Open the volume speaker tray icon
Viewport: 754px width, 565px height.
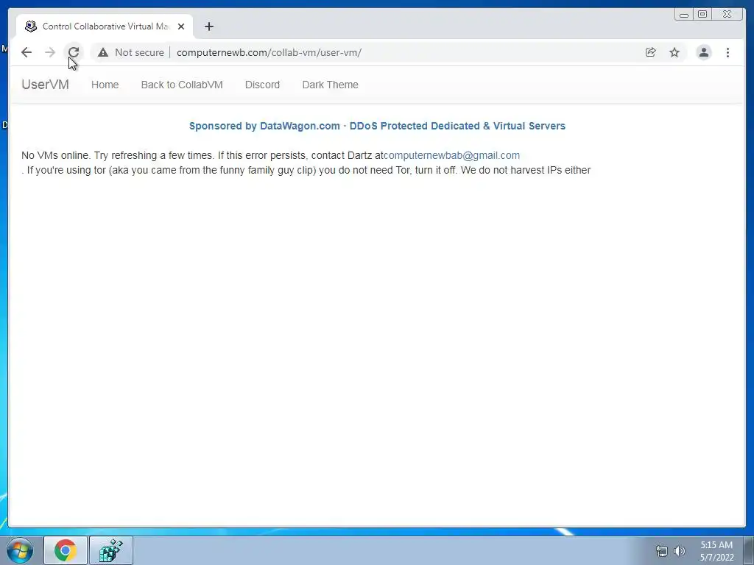click(680, 551)
